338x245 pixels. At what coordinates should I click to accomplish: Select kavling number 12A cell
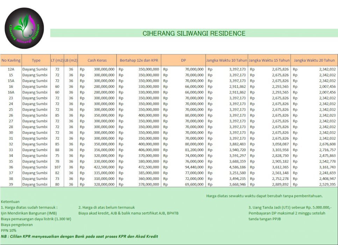[x=11, y=69]
